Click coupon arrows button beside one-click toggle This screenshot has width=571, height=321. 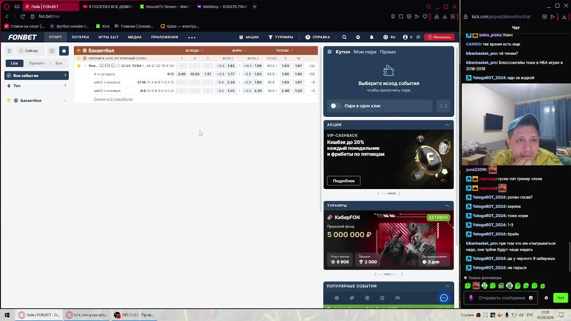[443, 106]
